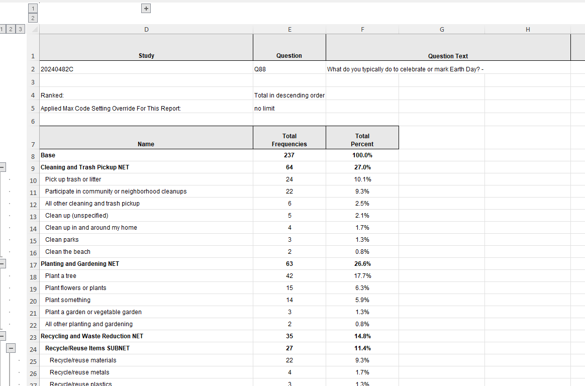Show row outline level 2
Viewport: 585px width, 386px height.
[11, 29]
